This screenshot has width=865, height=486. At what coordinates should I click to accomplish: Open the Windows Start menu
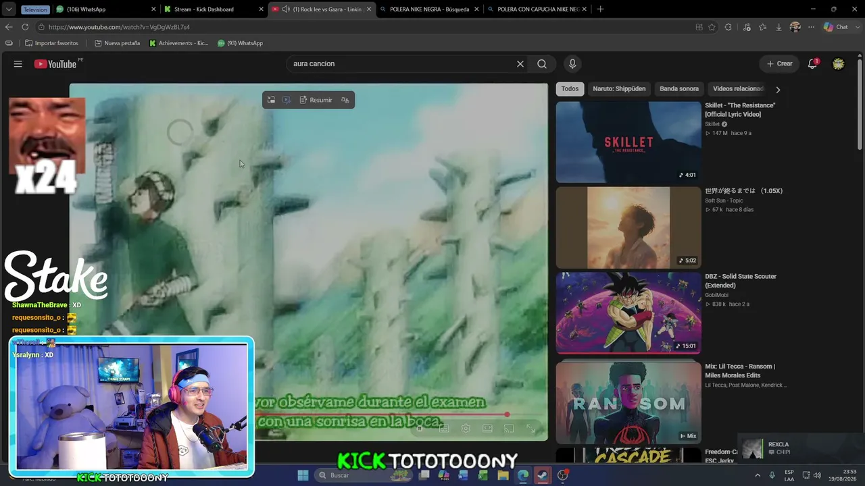pos(303,475)
